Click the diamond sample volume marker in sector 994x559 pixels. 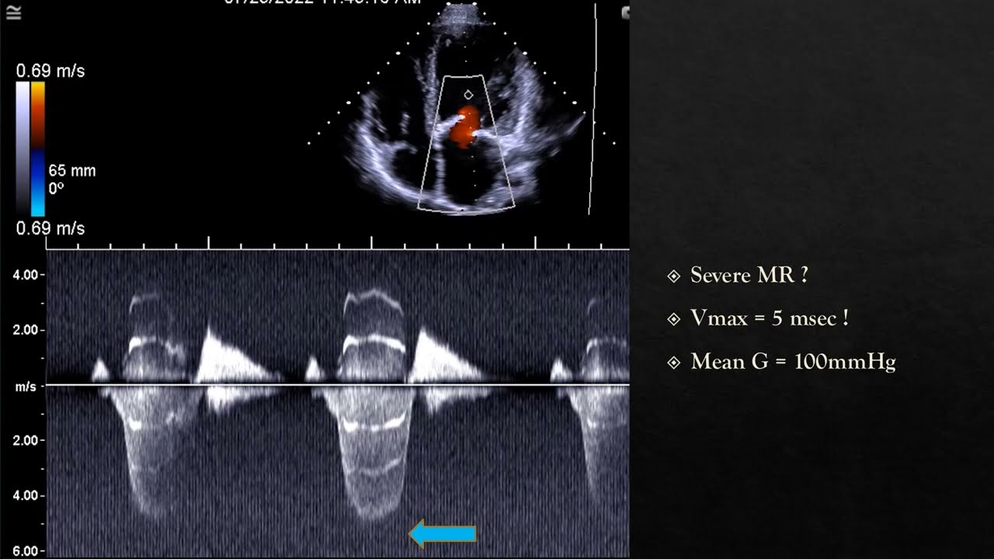pyautogui.click(x=468, y=95)
